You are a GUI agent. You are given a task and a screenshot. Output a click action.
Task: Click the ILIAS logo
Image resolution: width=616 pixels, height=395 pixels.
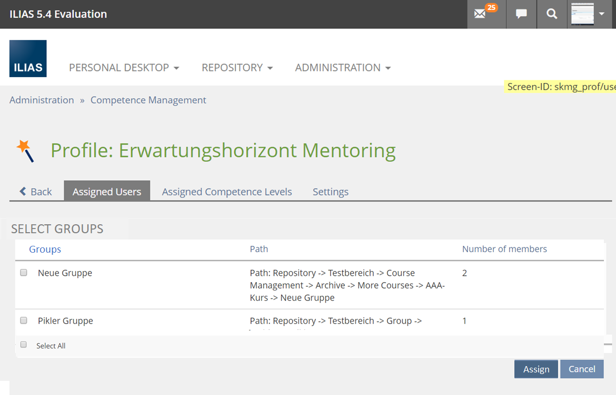pos(28,59)
